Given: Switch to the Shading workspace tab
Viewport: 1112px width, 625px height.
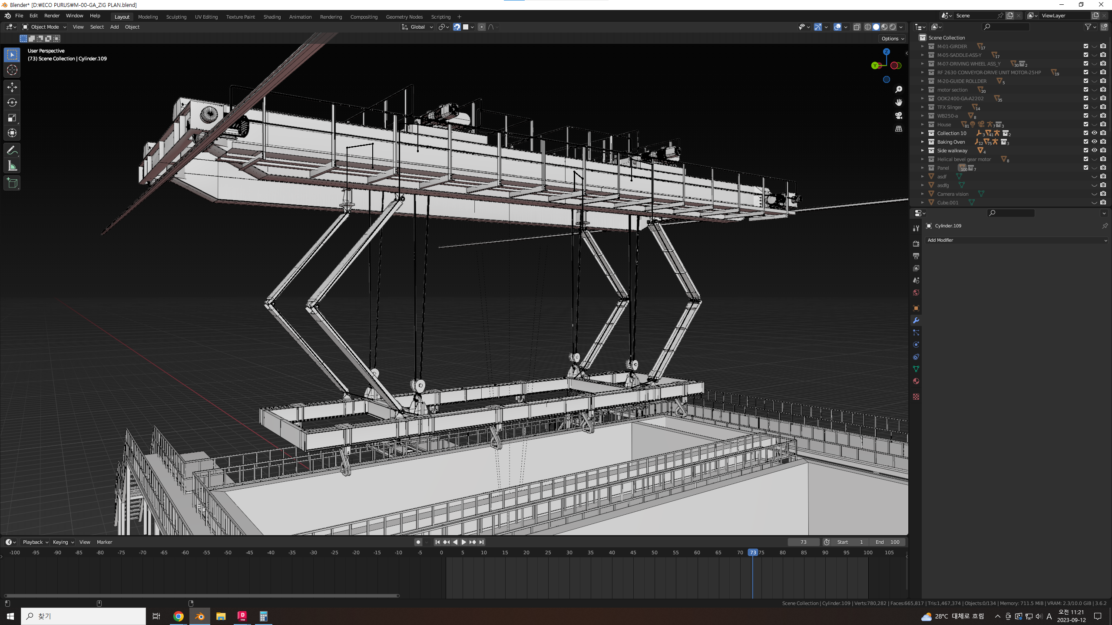Looking at the screenshot, I should pyautogui.click(x=272, y=17).
